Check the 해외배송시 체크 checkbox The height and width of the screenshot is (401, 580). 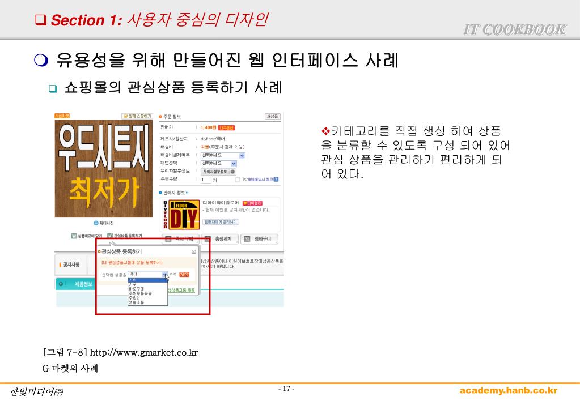[238, 180]
